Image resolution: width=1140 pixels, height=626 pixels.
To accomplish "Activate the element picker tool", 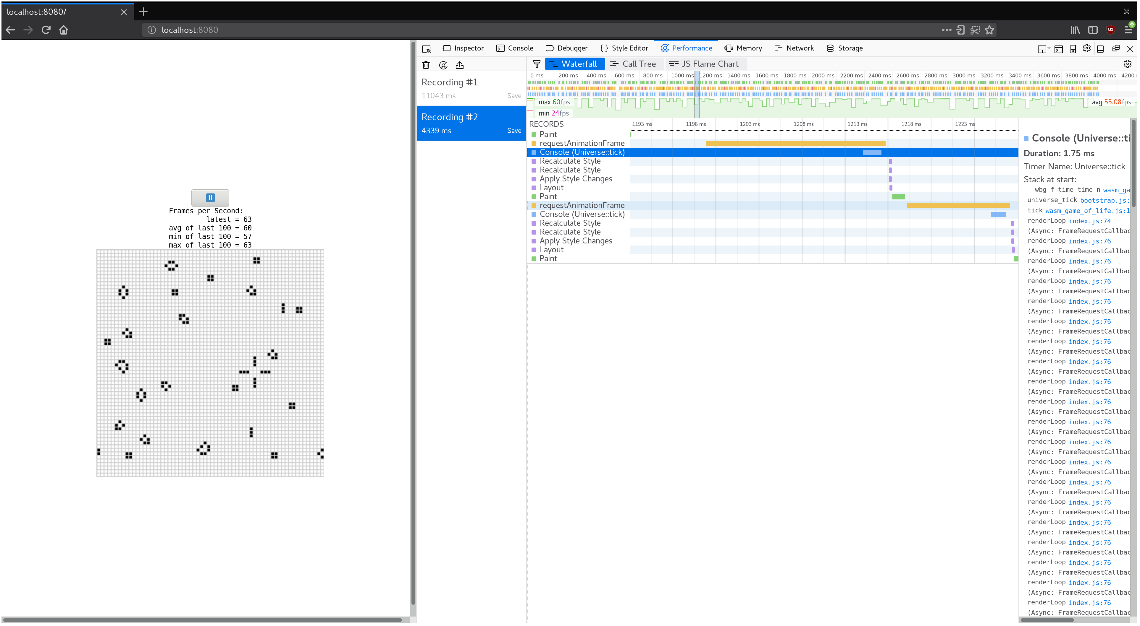I will pos(426,49).
